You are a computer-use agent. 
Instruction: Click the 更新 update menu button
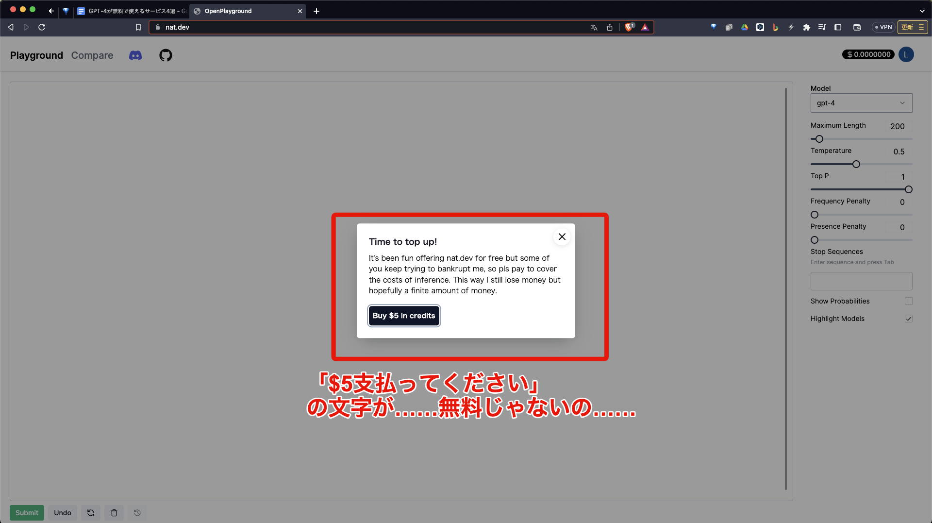913,27
